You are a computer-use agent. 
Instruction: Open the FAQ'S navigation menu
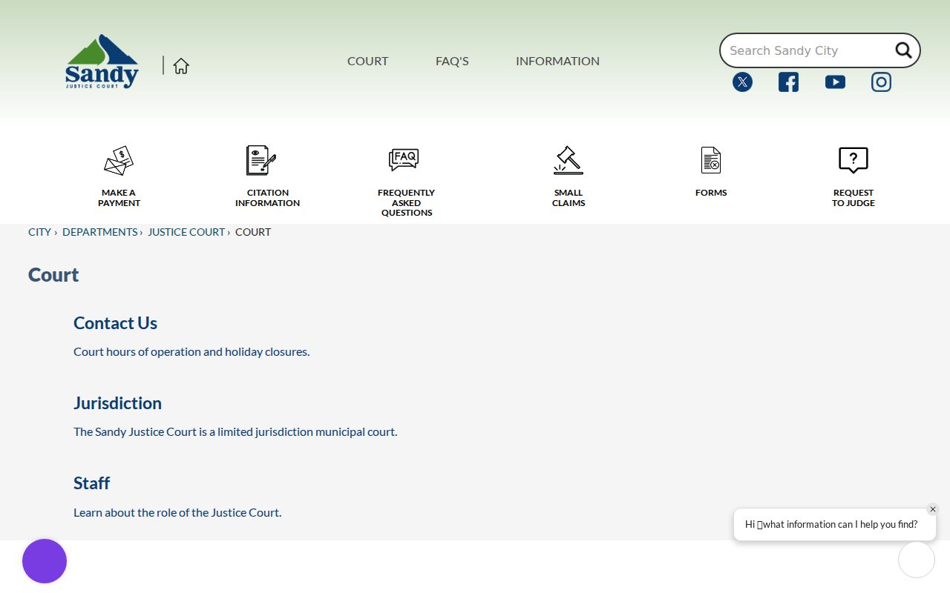[x=452, y=62]
